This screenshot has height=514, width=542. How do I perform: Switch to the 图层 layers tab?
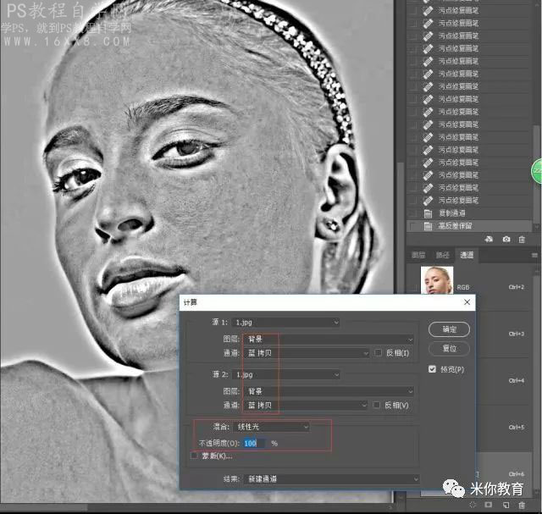pyautogui.click(x=418, y=255)
